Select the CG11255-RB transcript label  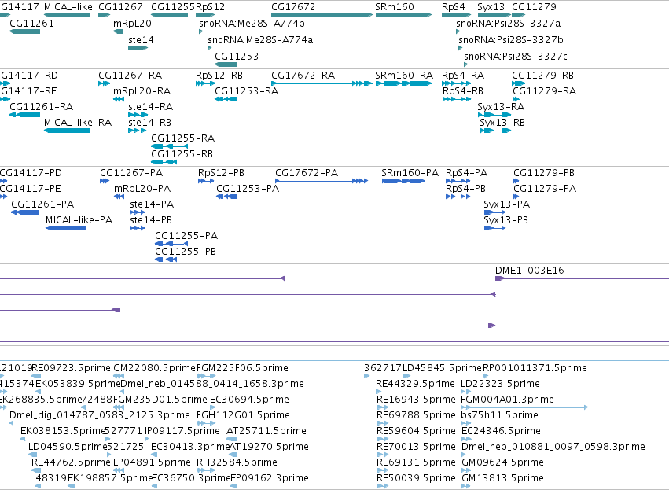pos(182,153)
